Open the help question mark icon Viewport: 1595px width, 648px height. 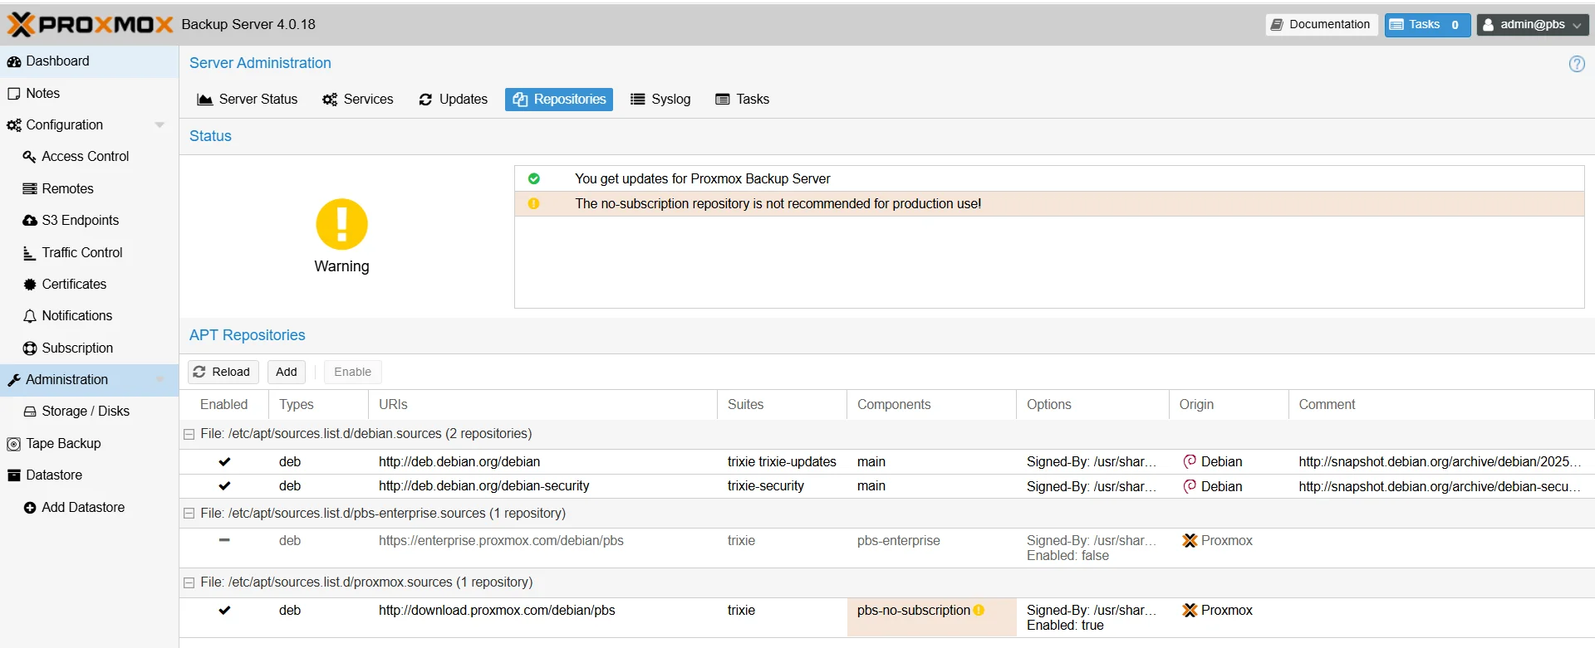pyautogui.click(x=1576, y=64)
